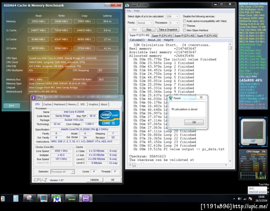This screenshot has width=270, height=211.
Task: Show hidden tray icons arrow
Action: [x=234, y=199]
